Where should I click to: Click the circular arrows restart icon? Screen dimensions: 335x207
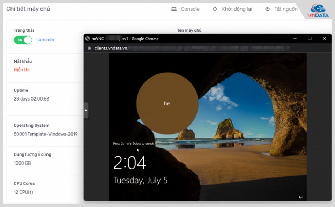pyautogui.click(x=215, y=9)
